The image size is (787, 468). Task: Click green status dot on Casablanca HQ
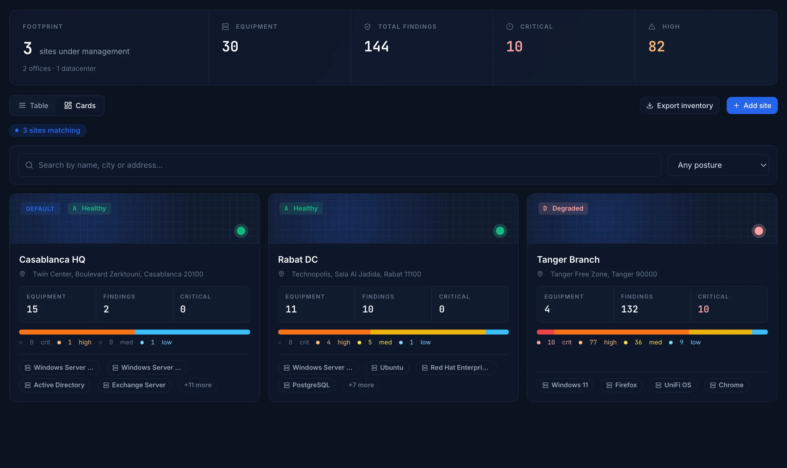241,231
